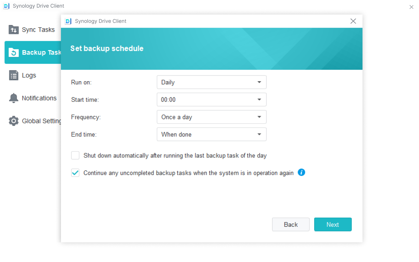Viewport: 419px width, 262px height.
Task: Open the Start time dropdown
Action: 211,100
